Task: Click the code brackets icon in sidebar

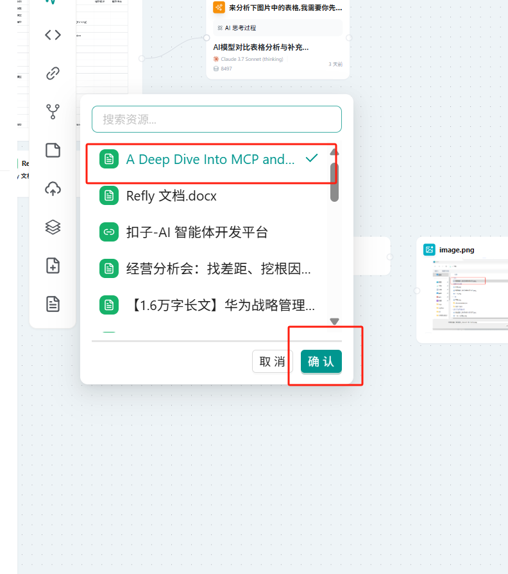Action: click(x=53, y=35)
